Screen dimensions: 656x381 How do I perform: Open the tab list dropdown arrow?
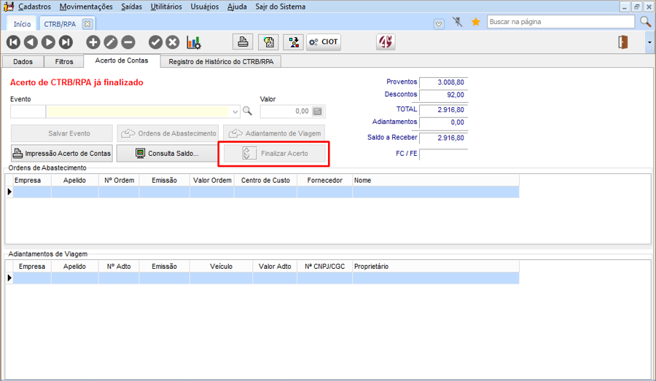click(439, 24)
